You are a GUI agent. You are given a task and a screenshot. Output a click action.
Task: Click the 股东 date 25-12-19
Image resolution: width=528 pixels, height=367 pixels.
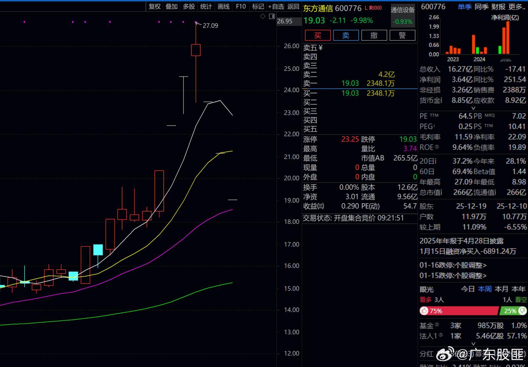tap(471, 206)
